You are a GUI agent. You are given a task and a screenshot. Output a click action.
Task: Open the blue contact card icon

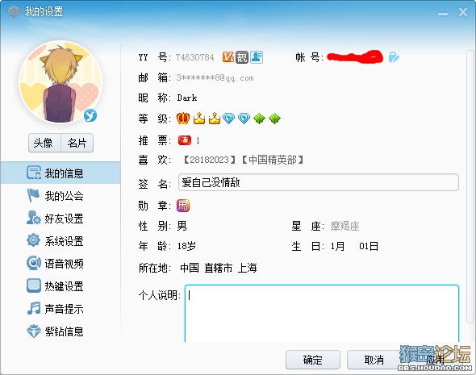[257, 57]
